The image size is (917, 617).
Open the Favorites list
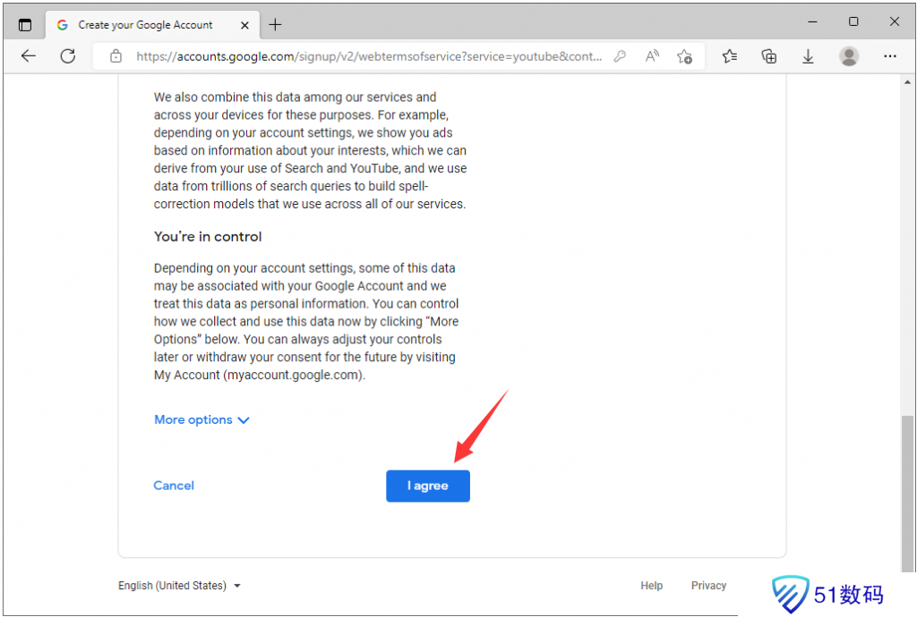tap(730, 56)
